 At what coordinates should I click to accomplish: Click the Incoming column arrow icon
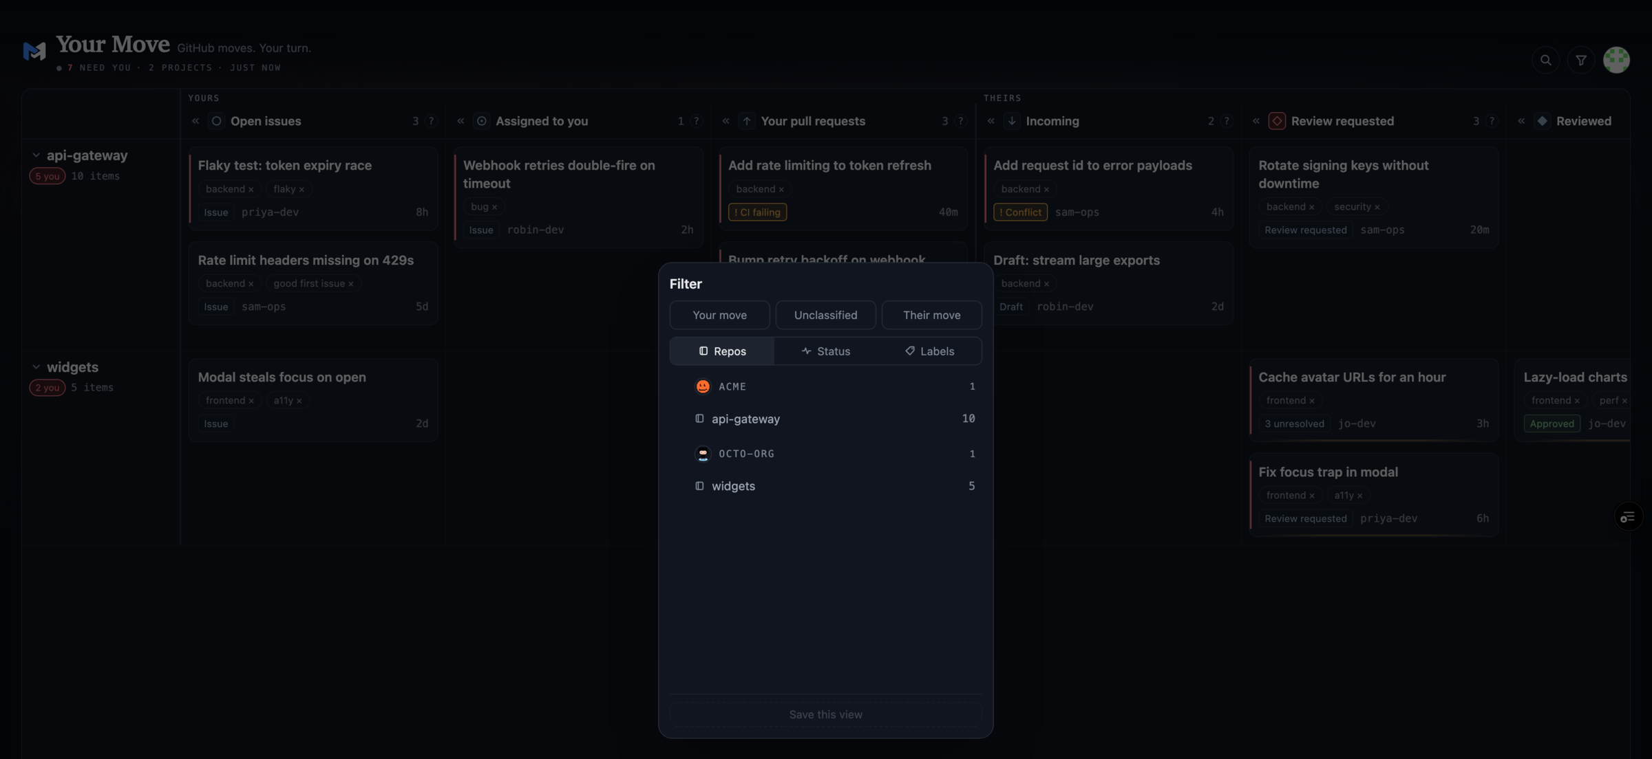[1012, 121]
